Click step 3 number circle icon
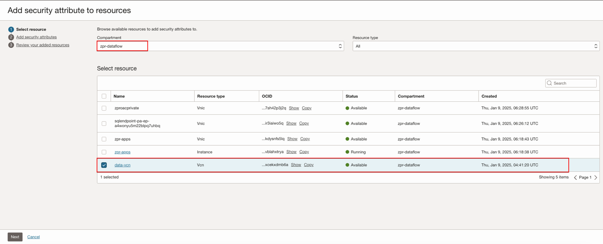 [x=11, y=45]
